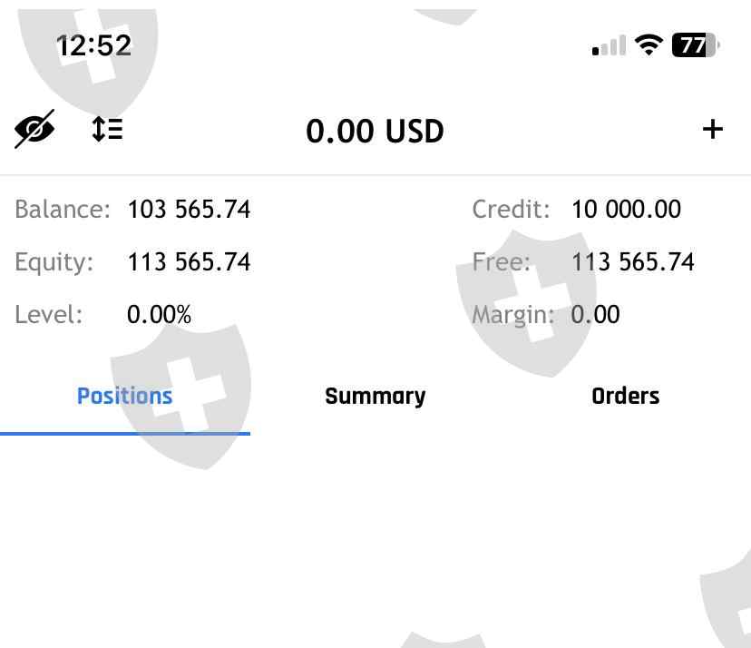The image size is (751, 648).
Task: Tap the Balance value 103 565.74
Action: tap(189, 210)
